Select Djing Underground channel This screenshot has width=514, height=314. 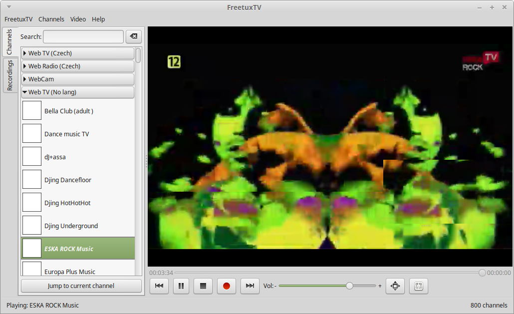(x=78, y=226)
